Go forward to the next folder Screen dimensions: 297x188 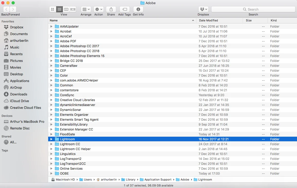(x=13, y=9)
